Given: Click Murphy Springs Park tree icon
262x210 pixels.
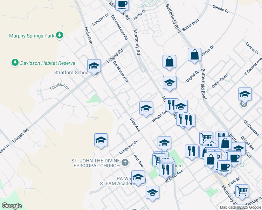Looking at the screenshot, I should [x=59, y=35].
